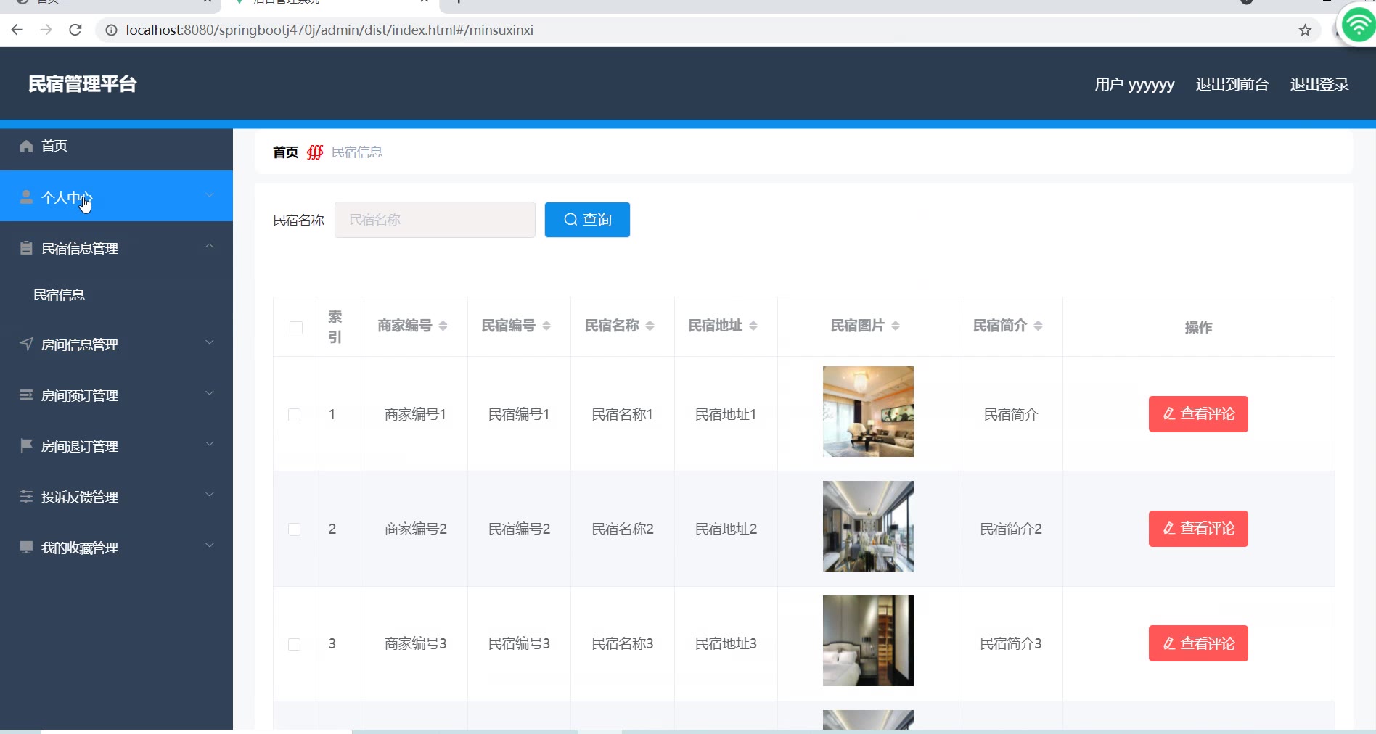The image size is (1376, 734).
Task: Click 退出登录 to log out
Action: click(x=1319, y=84)
